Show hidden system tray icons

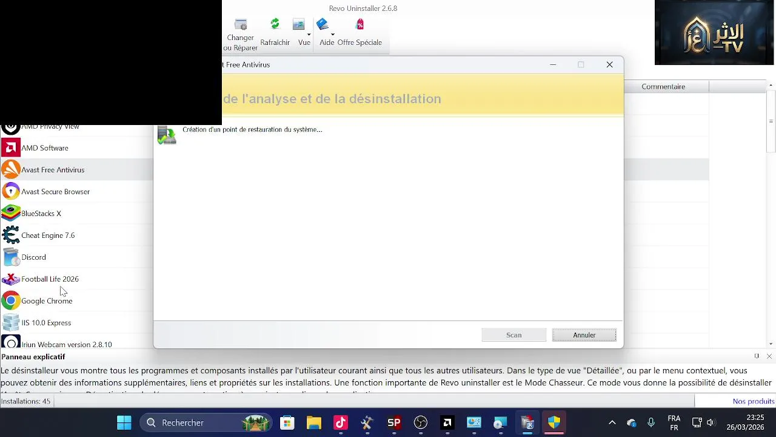click(x=612, y=422)
